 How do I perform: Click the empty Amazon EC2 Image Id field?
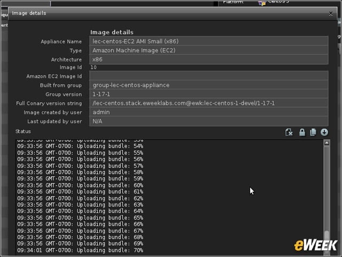pos(209,76)
